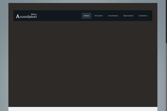Click the white content section at the bottom
The width and height of the screenshot is (167, 111).
point(83,109)
